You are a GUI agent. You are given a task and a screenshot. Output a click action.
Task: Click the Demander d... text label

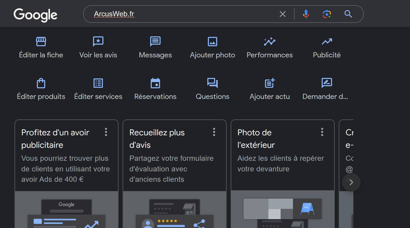pos(325,97)
